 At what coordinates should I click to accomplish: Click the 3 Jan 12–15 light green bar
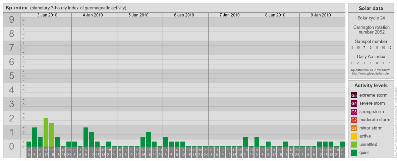(x=52, y=135)
